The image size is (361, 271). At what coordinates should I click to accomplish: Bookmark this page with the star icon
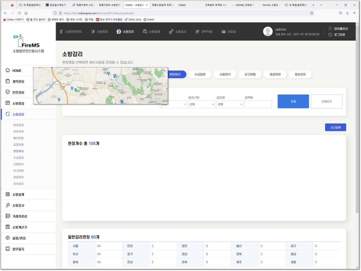click(312, 13)
